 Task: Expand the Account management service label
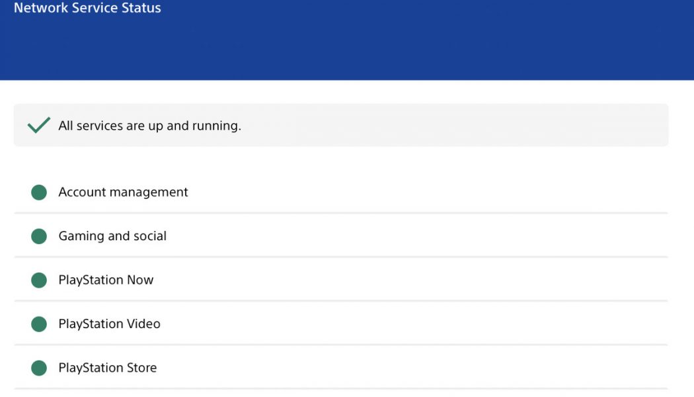tap(123, 192)
